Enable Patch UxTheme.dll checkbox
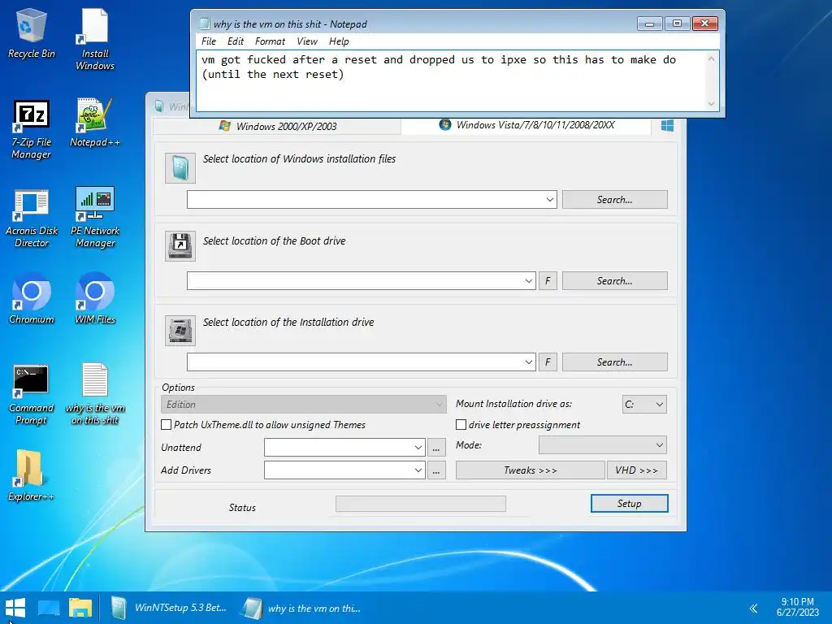 click(x=166, y=424)
